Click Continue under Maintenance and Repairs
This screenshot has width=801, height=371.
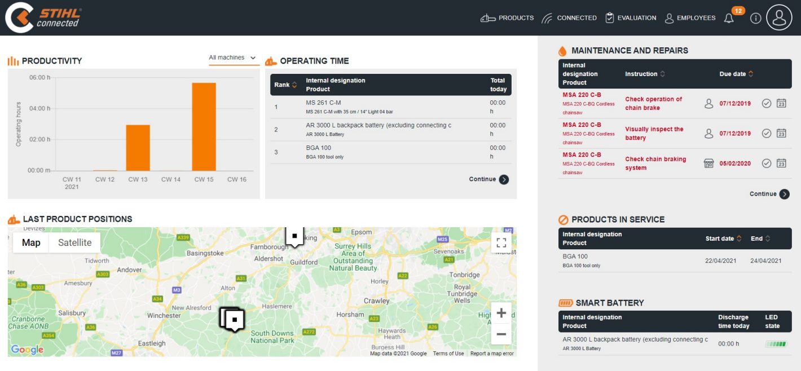click(769, 194)
